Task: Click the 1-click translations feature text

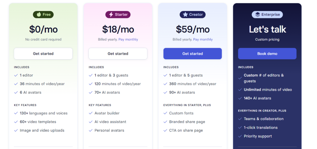Action: coord(261,128)
